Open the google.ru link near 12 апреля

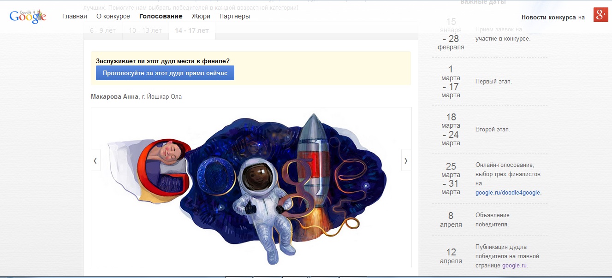coord(514,266)
